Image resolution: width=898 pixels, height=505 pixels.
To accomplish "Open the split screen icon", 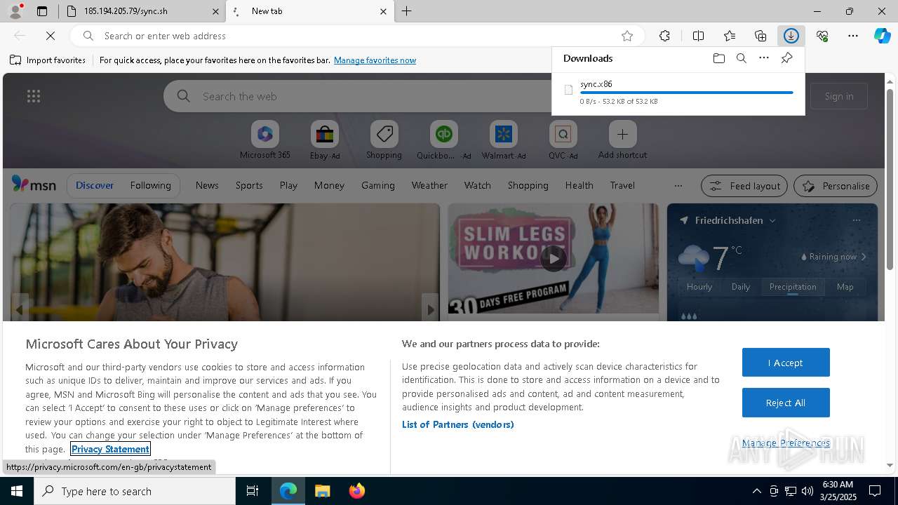I will click(698, 36).
